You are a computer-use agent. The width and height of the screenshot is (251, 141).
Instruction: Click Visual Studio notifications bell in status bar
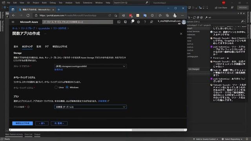(247, 139)
